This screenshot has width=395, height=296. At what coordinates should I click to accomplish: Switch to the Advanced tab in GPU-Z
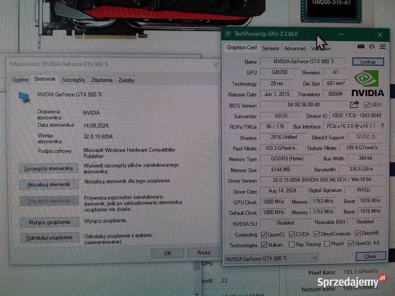(295, 48)
